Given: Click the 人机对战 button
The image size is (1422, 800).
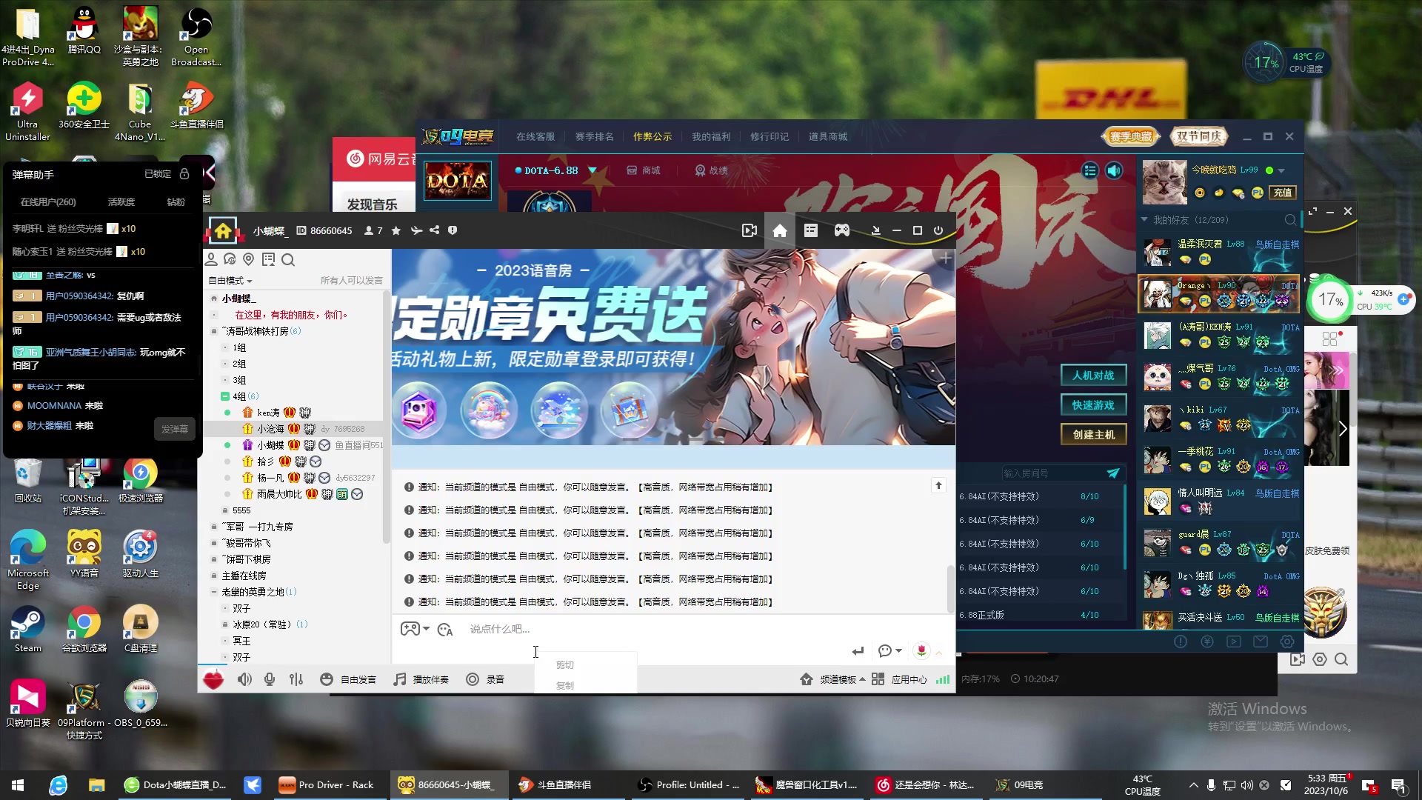Looking at the screenshot, I should [1093, 376].
